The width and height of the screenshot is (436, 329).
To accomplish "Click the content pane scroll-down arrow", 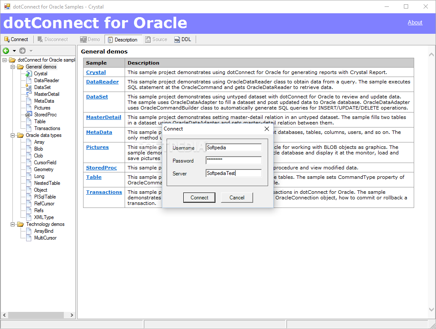I will (431, 309).
